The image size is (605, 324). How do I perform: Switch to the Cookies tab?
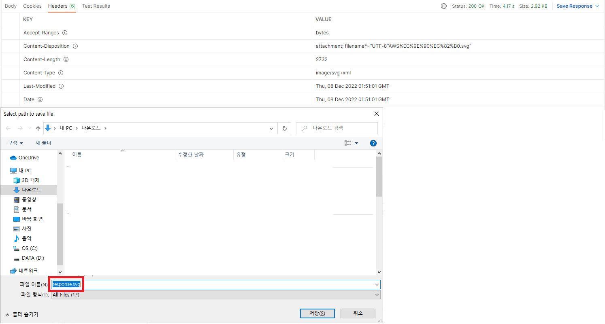tap(32, 6)
